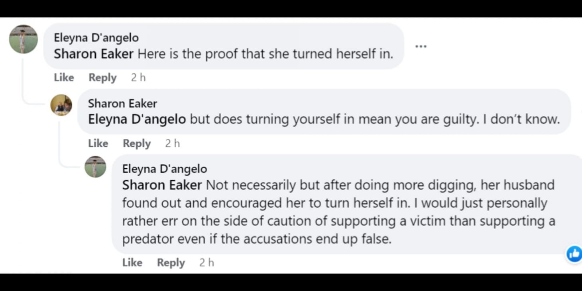This screenshot has height=291, width=582.
Task: Reply to the comment "Here is the proof"
Action: point(102,77)
